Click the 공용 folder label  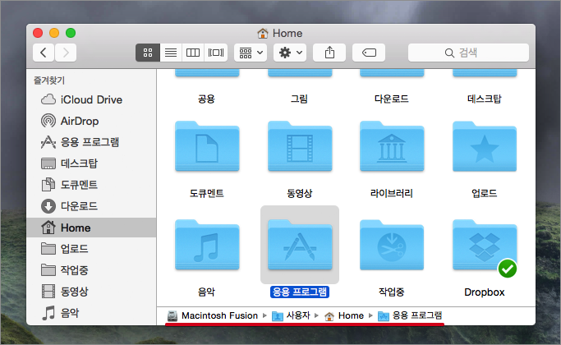[206, 99]
